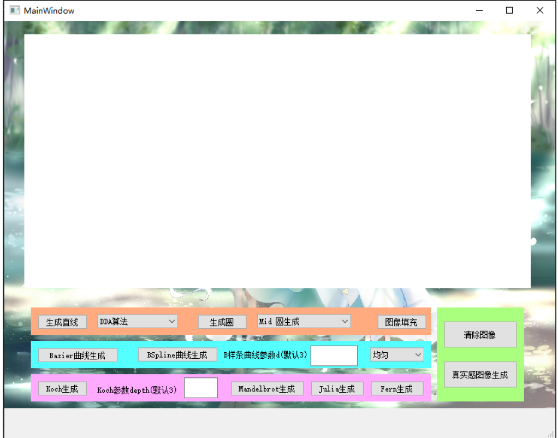The image size is (558, 438).
Task: Minimize the MainWindow window
Action: [479, 10]
